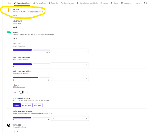Click the Motion detection sensitivity slider

coord(31,118)
